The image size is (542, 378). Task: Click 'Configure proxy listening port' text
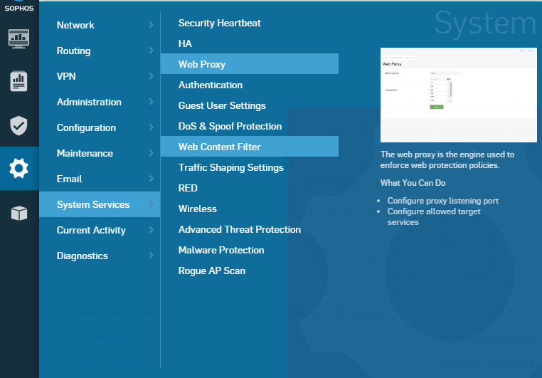pyautogui.click(x=443, y=201)
